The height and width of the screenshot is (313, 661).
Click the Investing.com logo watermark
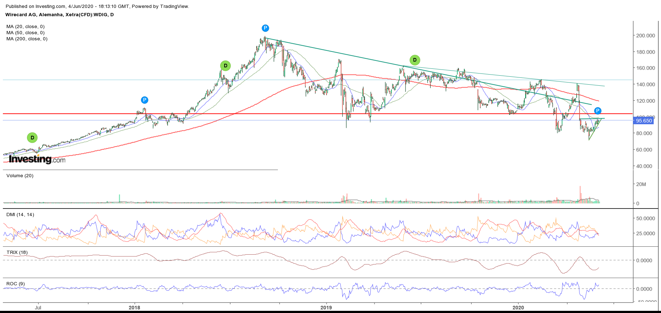[37, 159]
